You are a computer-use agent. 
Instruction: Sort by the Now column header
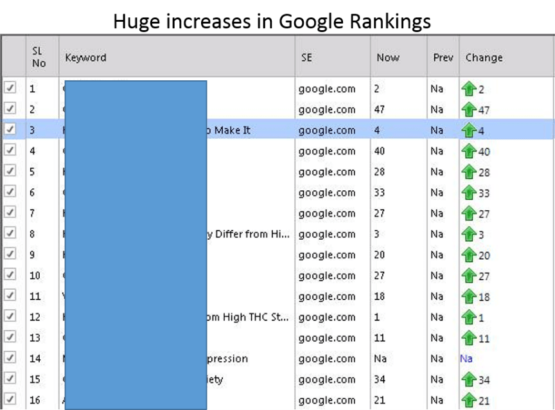[x=398, y=56]
